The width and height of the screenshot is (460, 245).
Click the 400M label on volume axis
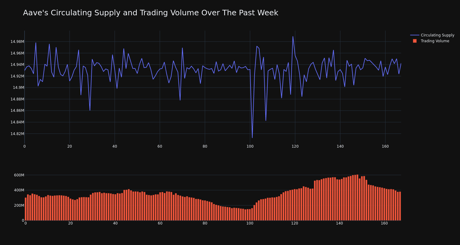19,190
